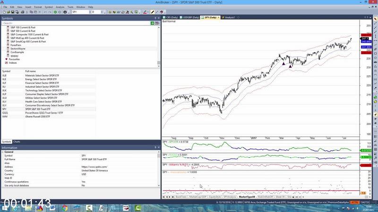Click the black Information icon in toolbar

click(65, 12)
